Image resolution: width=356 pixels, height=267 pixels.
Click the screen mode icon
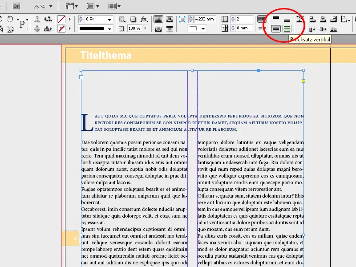point(91,6)
